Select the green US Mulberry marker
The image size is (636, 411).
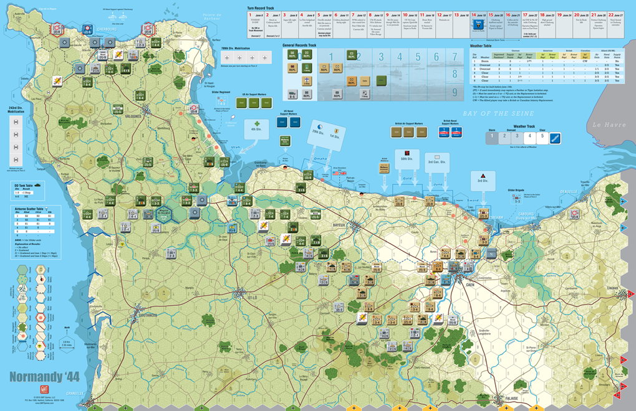(x=285, y=141)
